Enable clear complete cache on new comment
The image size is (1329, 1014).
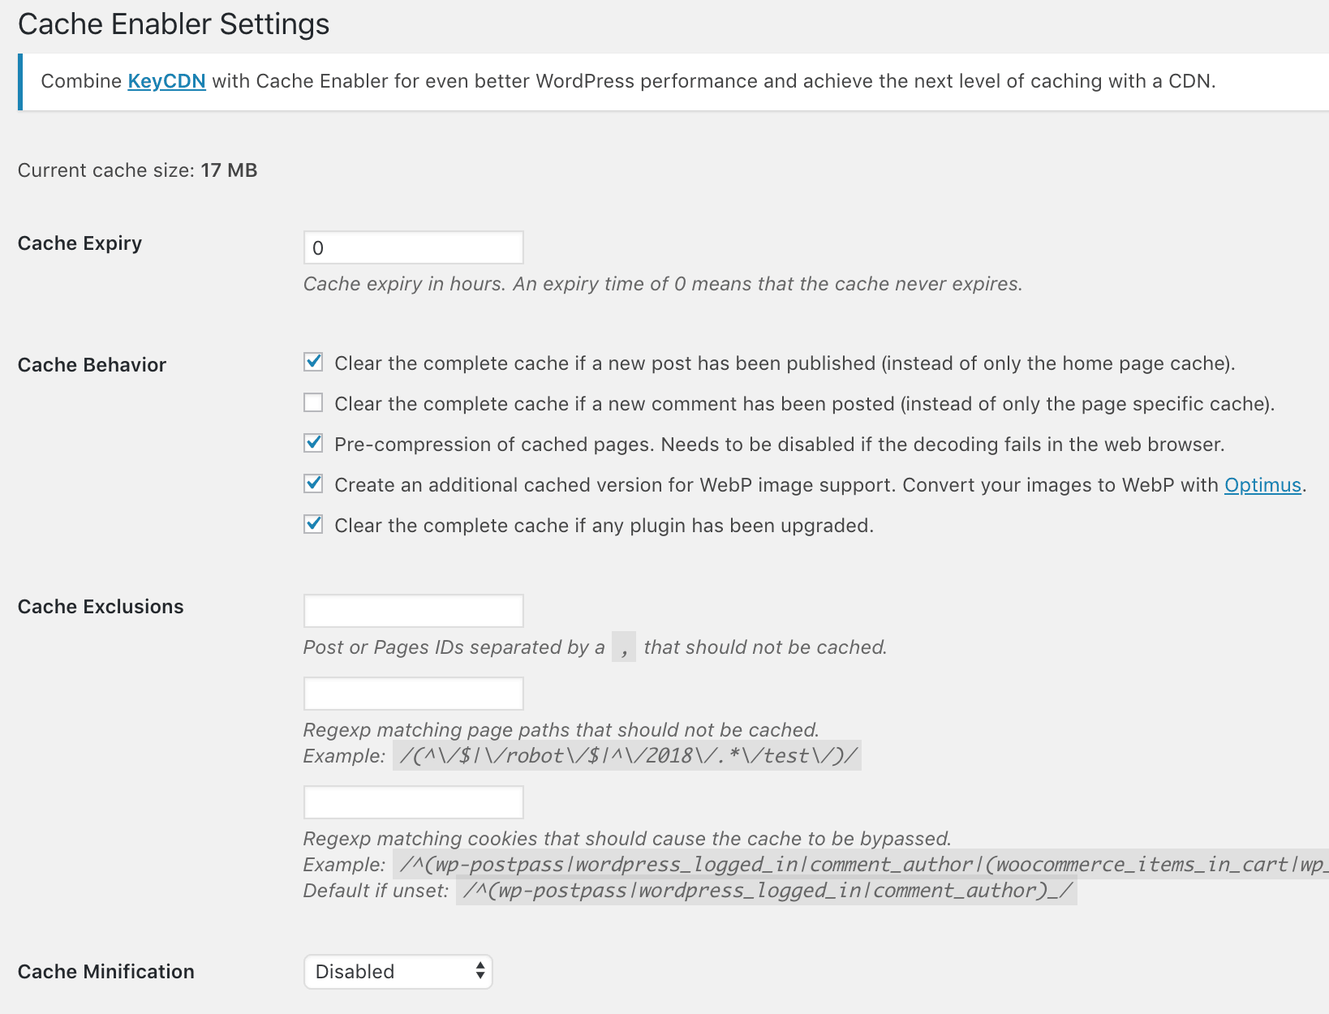[x=313, y=402]
